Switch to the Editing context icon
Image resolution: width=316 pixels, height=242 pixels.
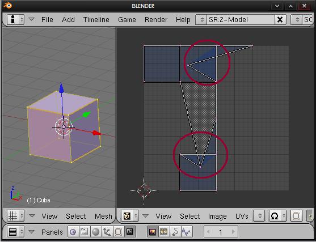[x=118, y=232]
